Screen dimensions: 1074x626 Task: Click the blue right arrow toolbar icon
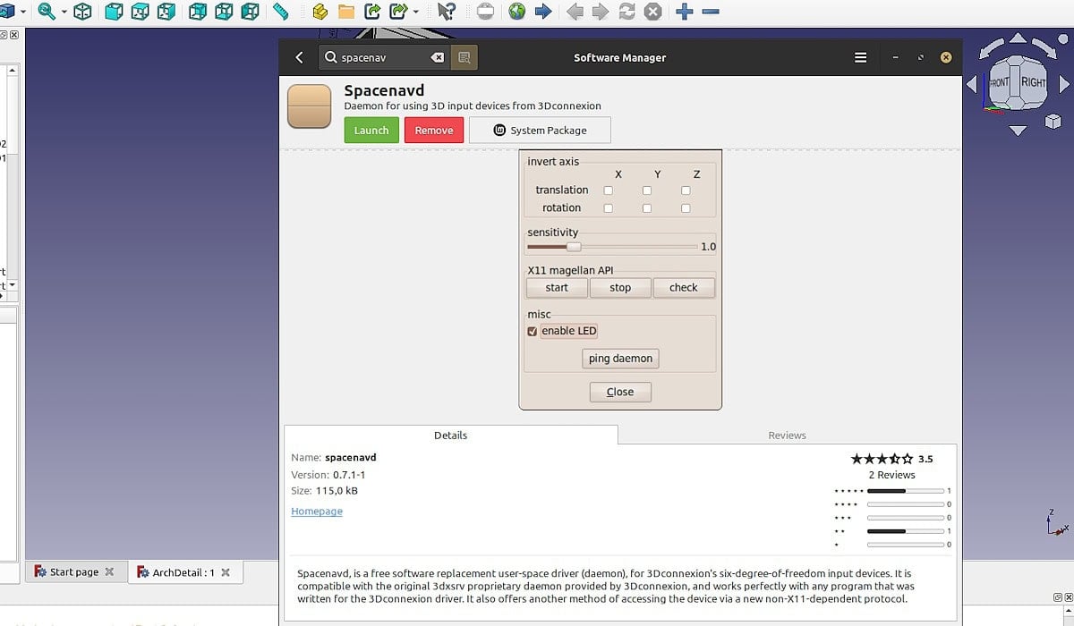pyautogui.click(x=542, y=12)
